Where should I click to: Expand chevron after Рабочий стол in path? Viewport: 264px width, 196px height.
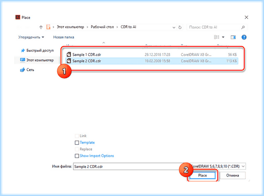tap(117, 27)
